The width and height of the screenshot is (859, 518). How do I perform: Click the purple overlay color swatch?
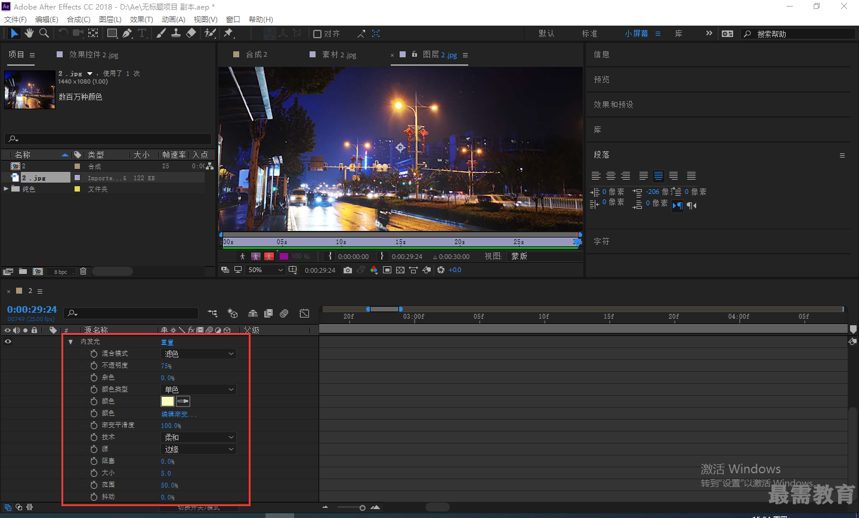tap(284, 256)
